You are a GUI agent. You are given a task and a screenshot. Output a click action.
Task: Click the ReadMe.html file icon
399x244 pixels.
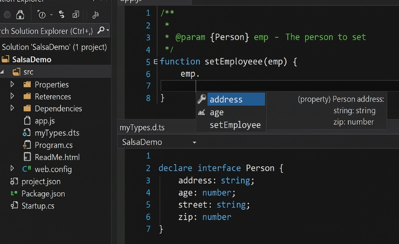27,157
